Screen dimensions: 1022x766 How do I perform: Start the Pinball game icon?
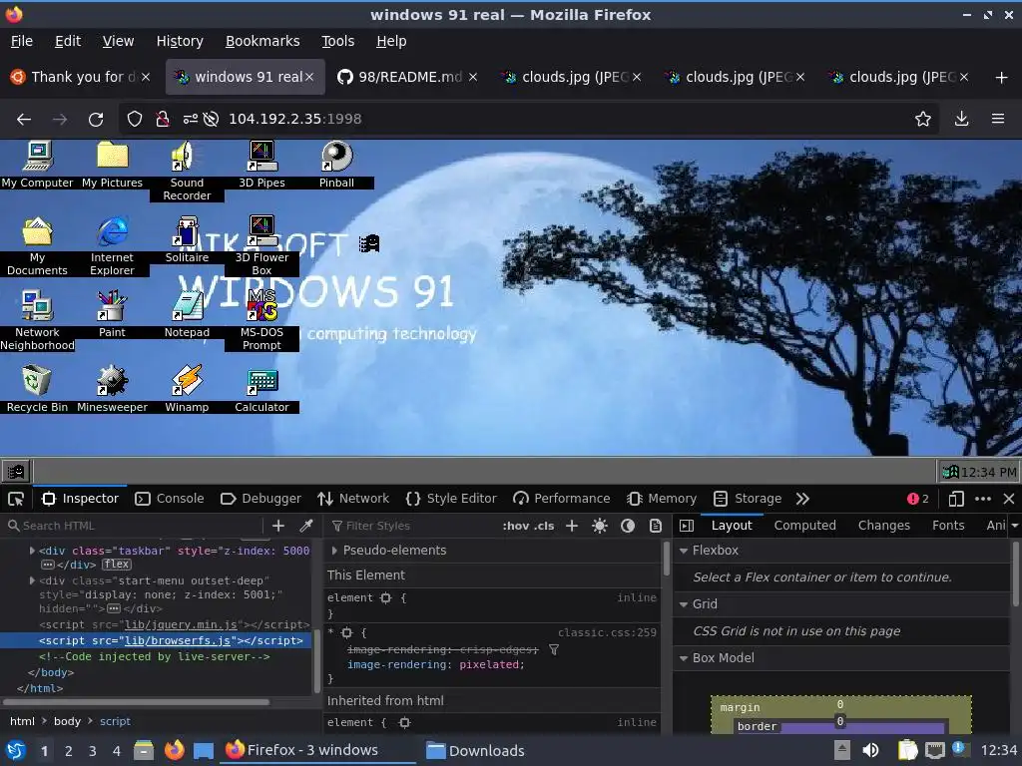tap(336, 165)
